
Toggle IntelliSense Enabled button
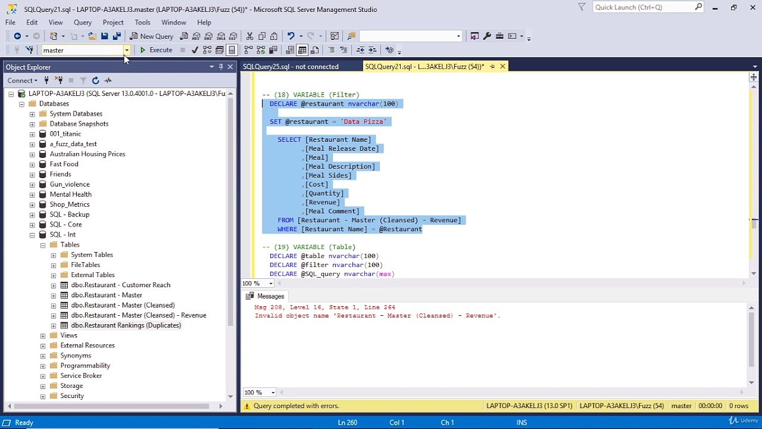[232, 50]
